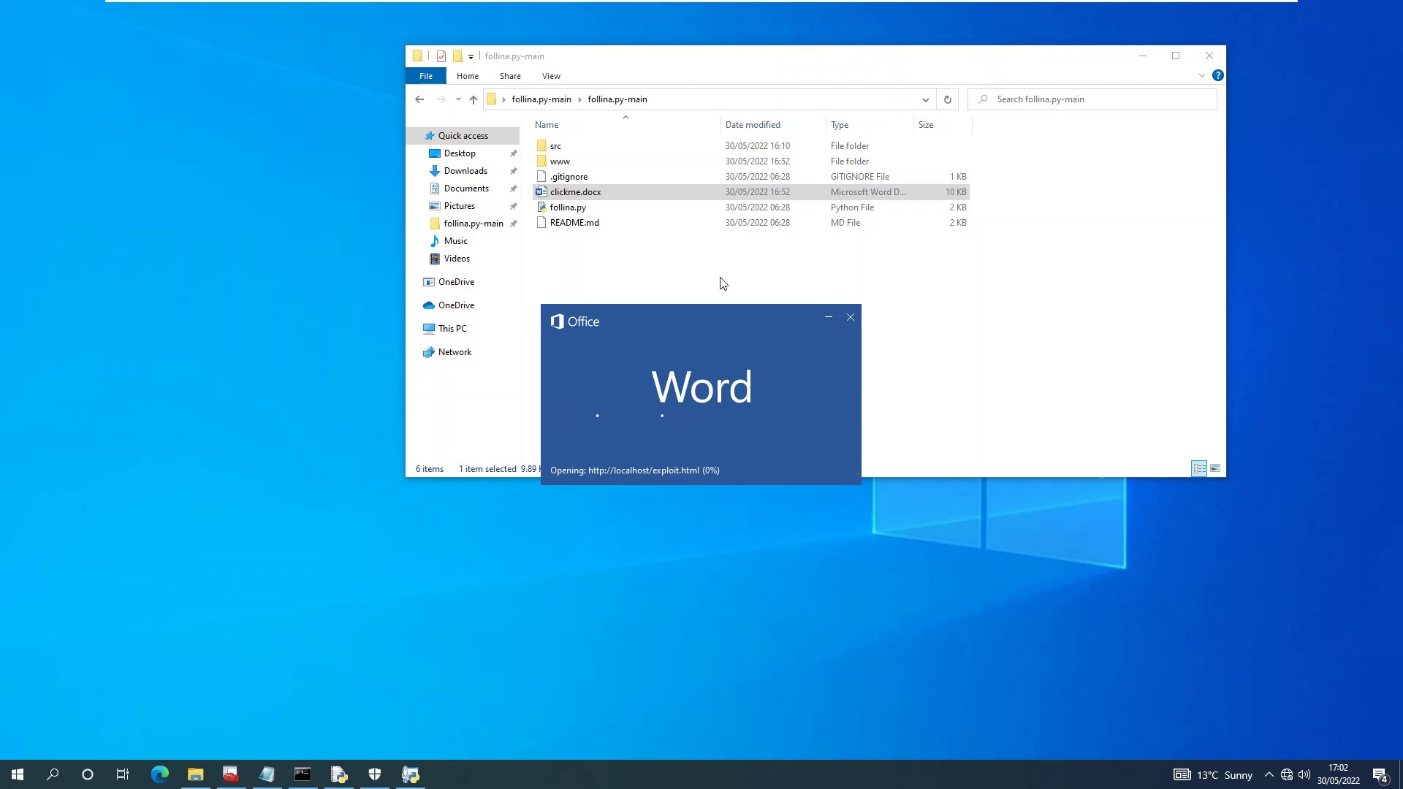This screenshot has width=1403, height=789.
Task: Click the Back navigation arrow
Action: (x=419, y=99)
